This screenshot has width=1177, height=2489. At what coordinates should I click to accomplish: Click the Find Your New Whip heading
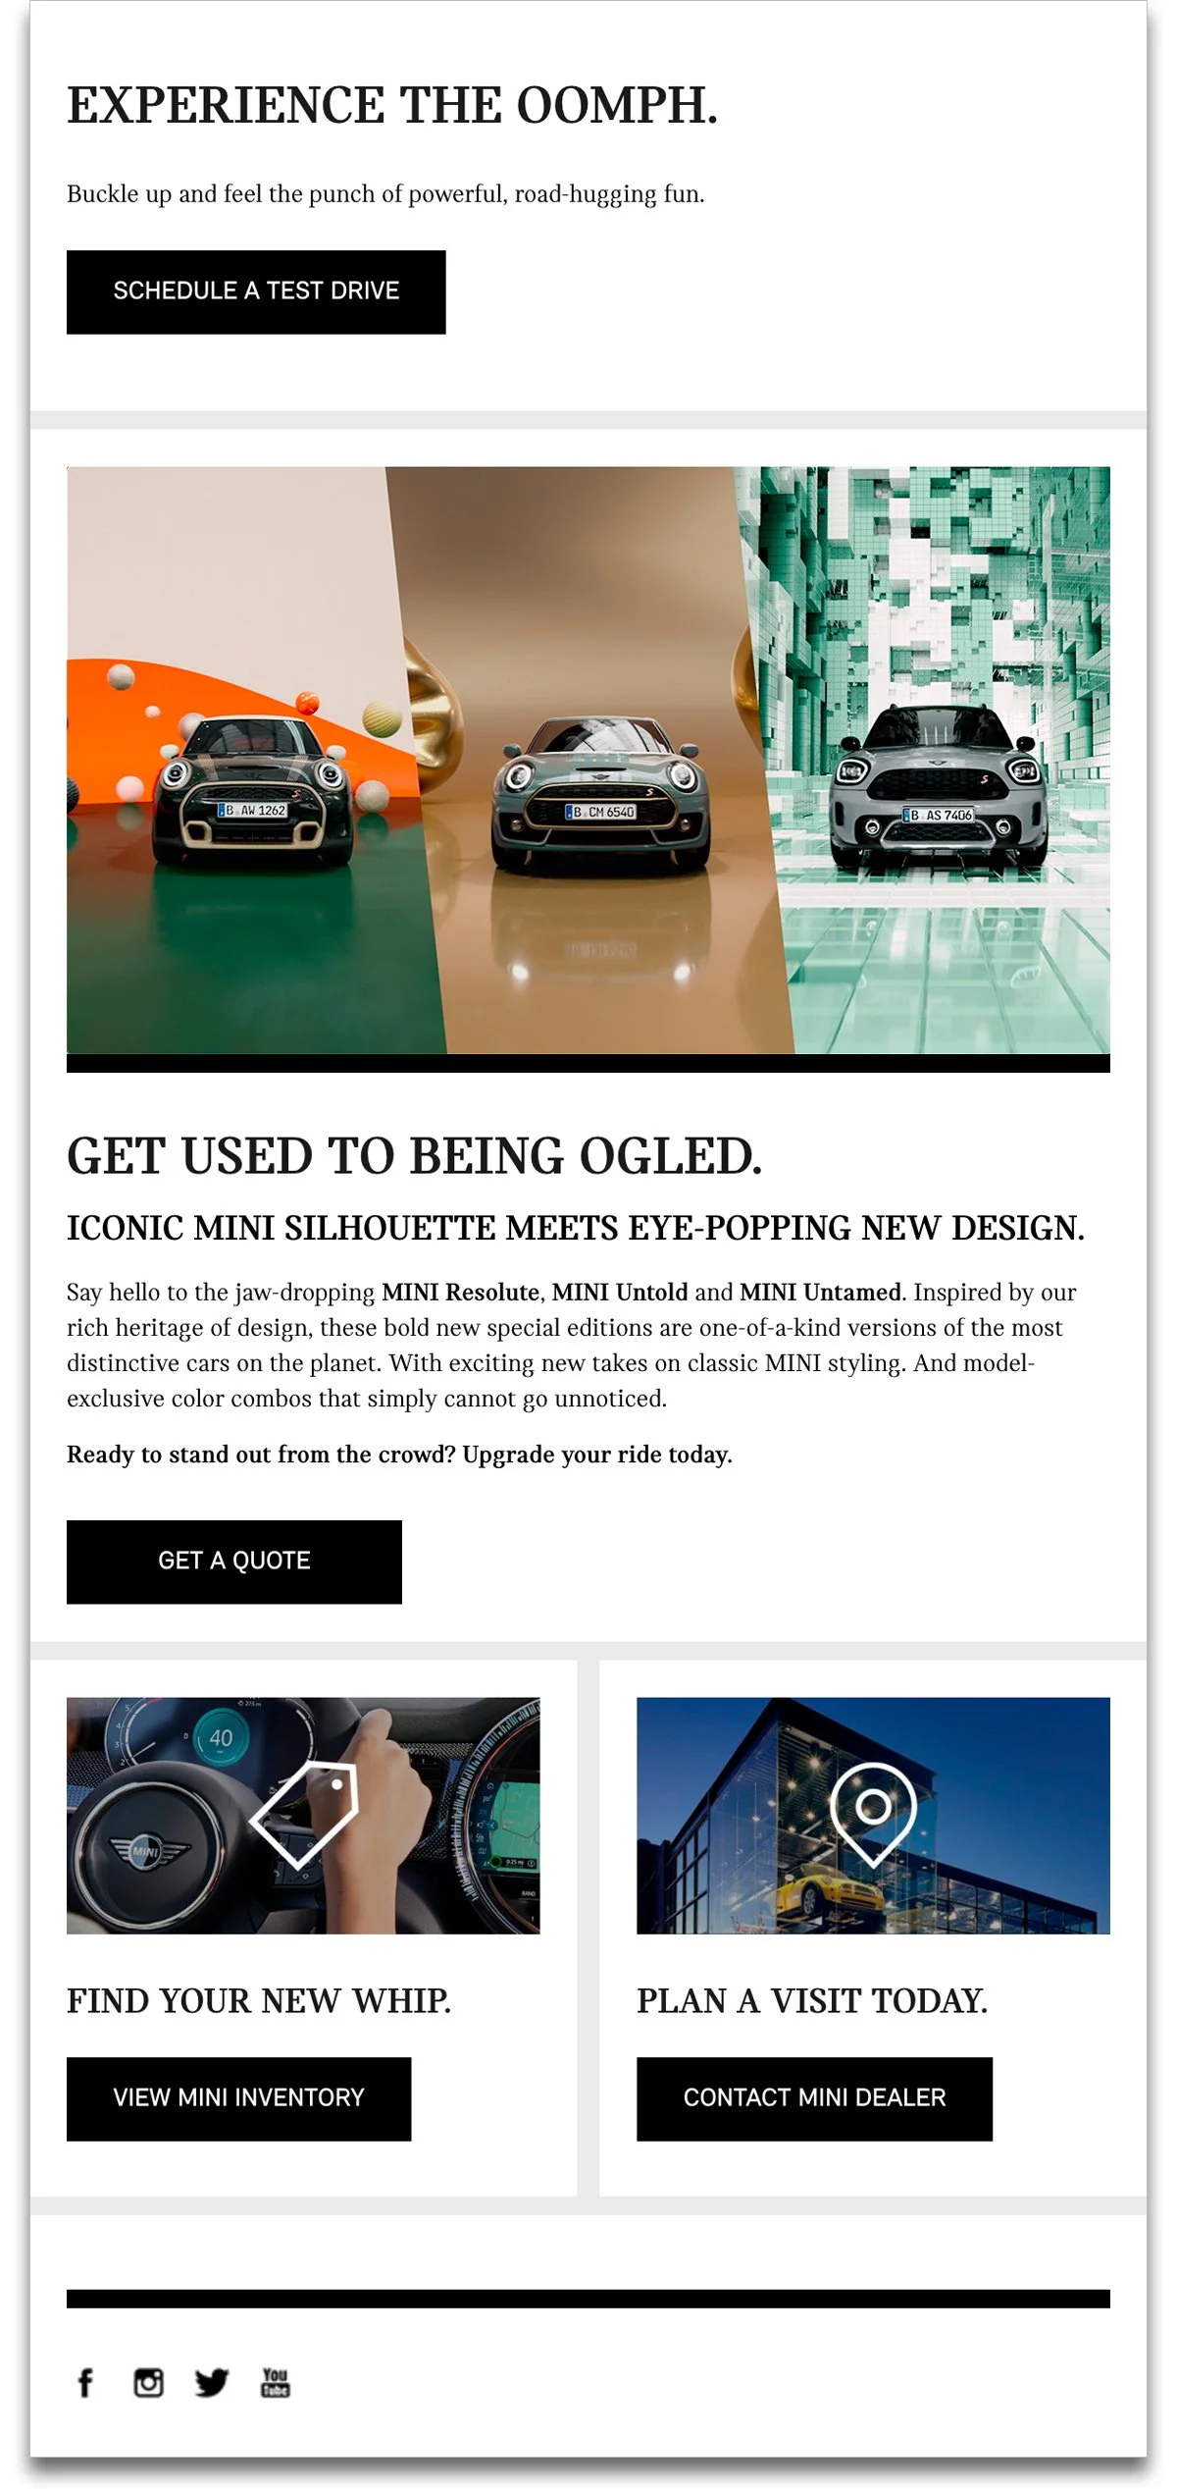pos(259,2000)
